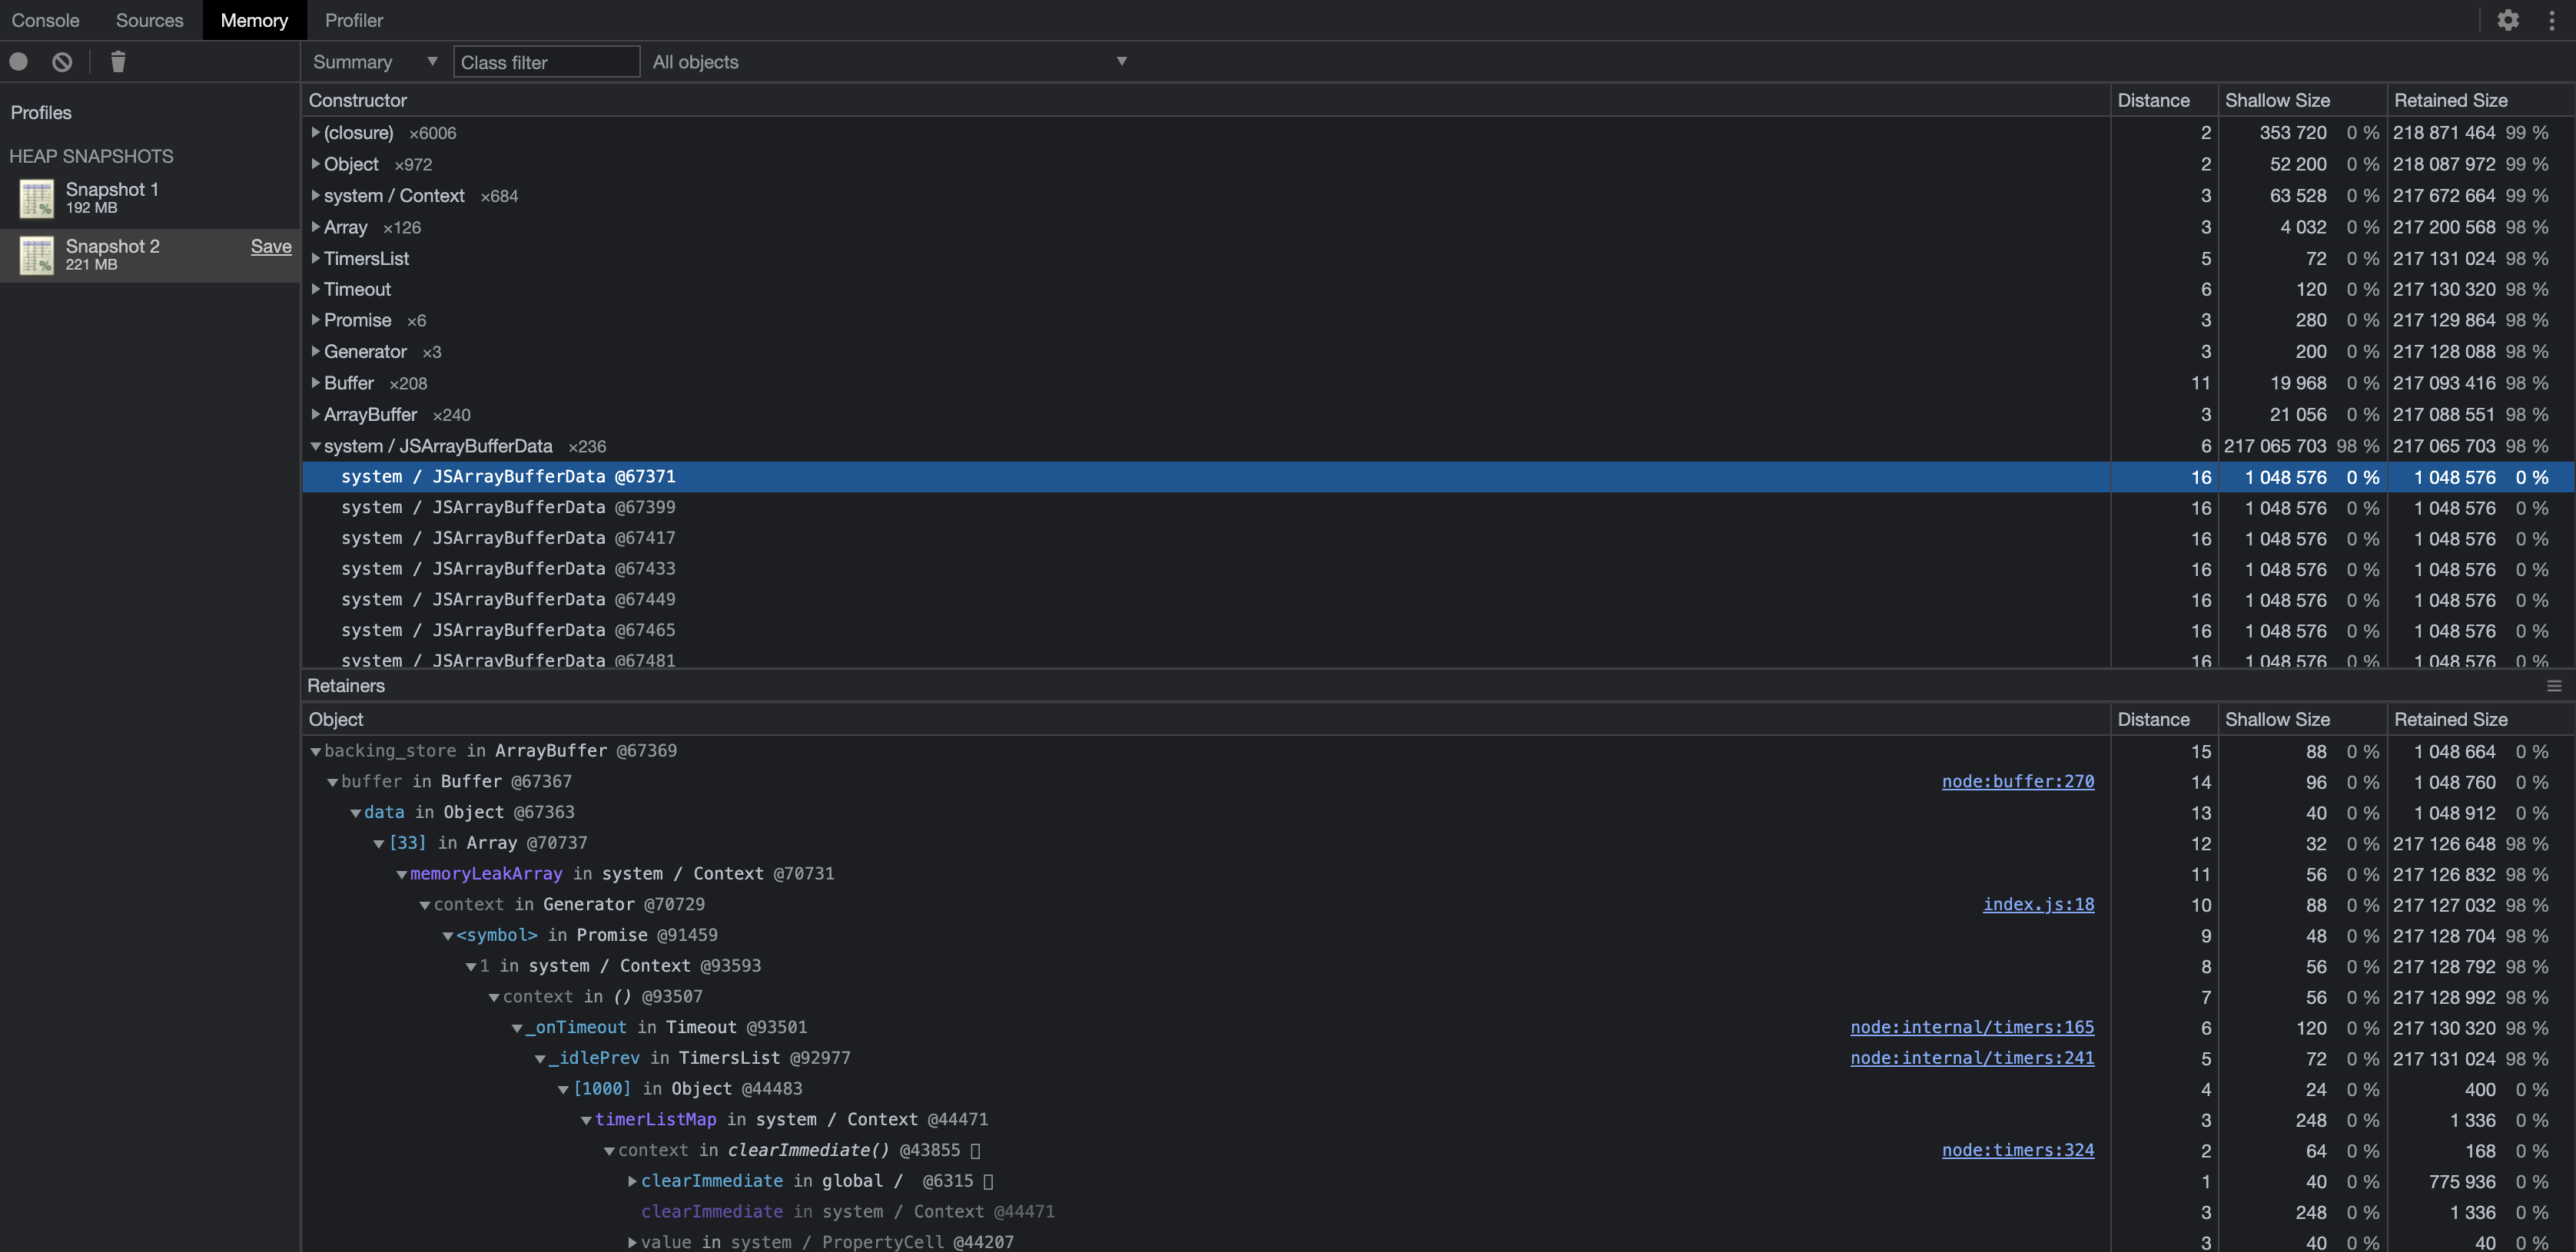
Task: Open the node:internal/timers:241 link
Action: (1972, 1058)
